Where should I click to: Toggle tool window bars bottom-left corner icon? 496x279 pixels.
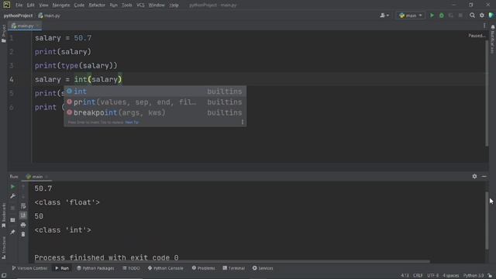click(4, 276)
